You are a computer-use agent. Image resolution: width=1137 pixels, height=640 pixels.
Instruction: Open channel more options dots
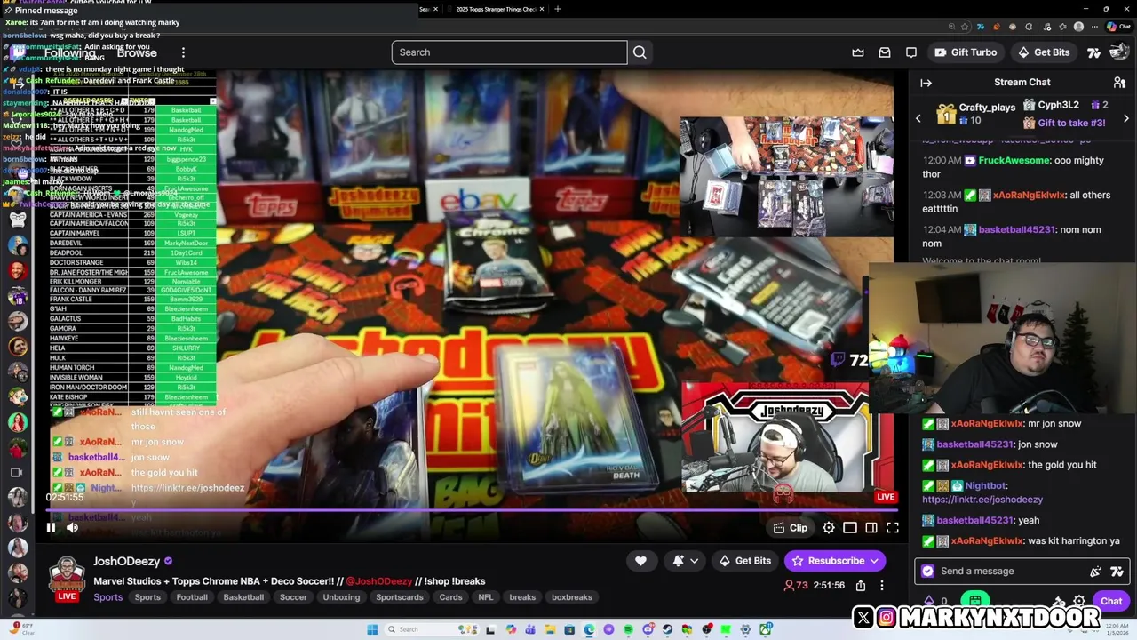882,586
